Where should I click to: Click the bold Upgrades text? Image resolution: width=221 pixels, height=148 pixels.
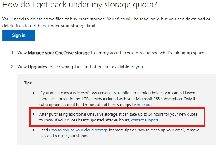pyautogui.click(x=37, y=67)
